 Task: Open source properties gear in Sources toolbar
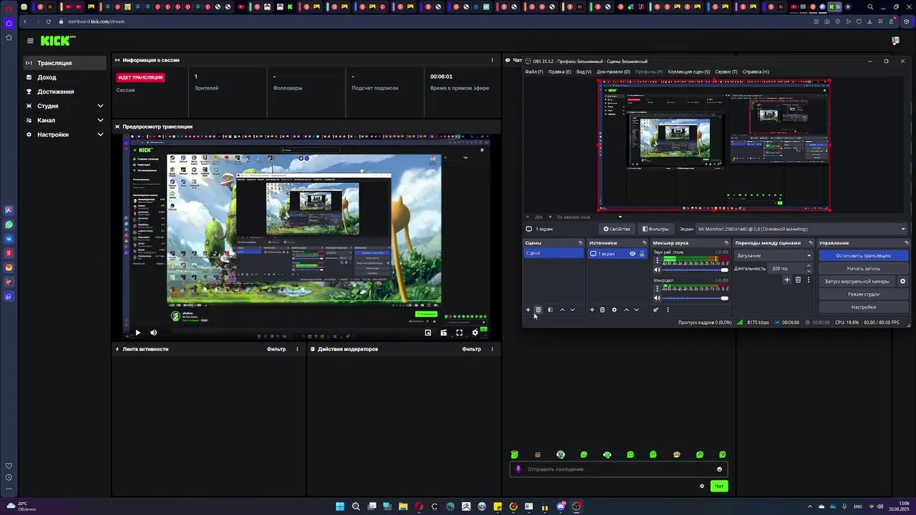(614, 310)
